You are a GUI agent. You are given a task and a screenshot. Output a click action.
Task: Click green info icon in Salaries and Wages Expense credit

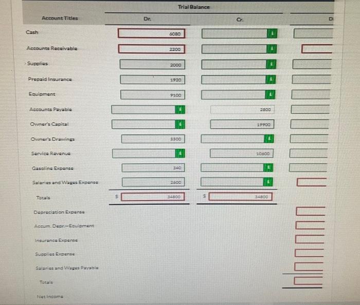[x=268, y=182]
